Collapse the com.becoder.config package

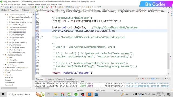point(5,15)
